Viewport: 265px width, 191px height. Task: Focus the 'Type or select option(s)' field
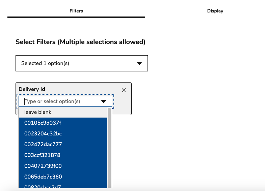click(x=61, y=101)
